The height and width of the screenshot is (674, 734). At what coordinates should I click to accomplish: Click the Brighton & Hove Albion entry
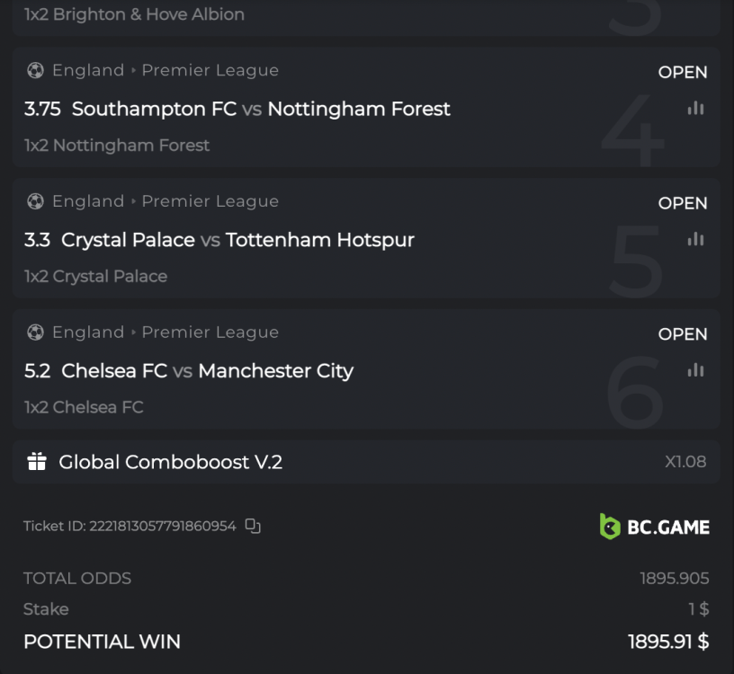tap(133, 13)
